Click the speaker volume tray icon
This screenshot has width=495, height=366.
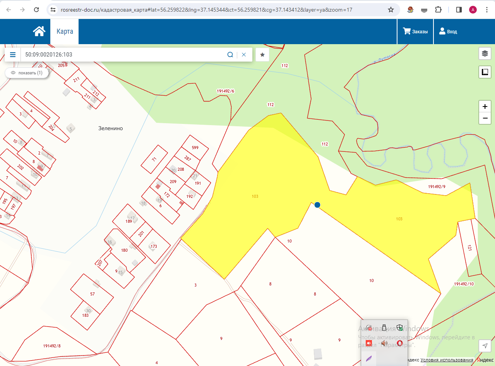click(384, 343)
